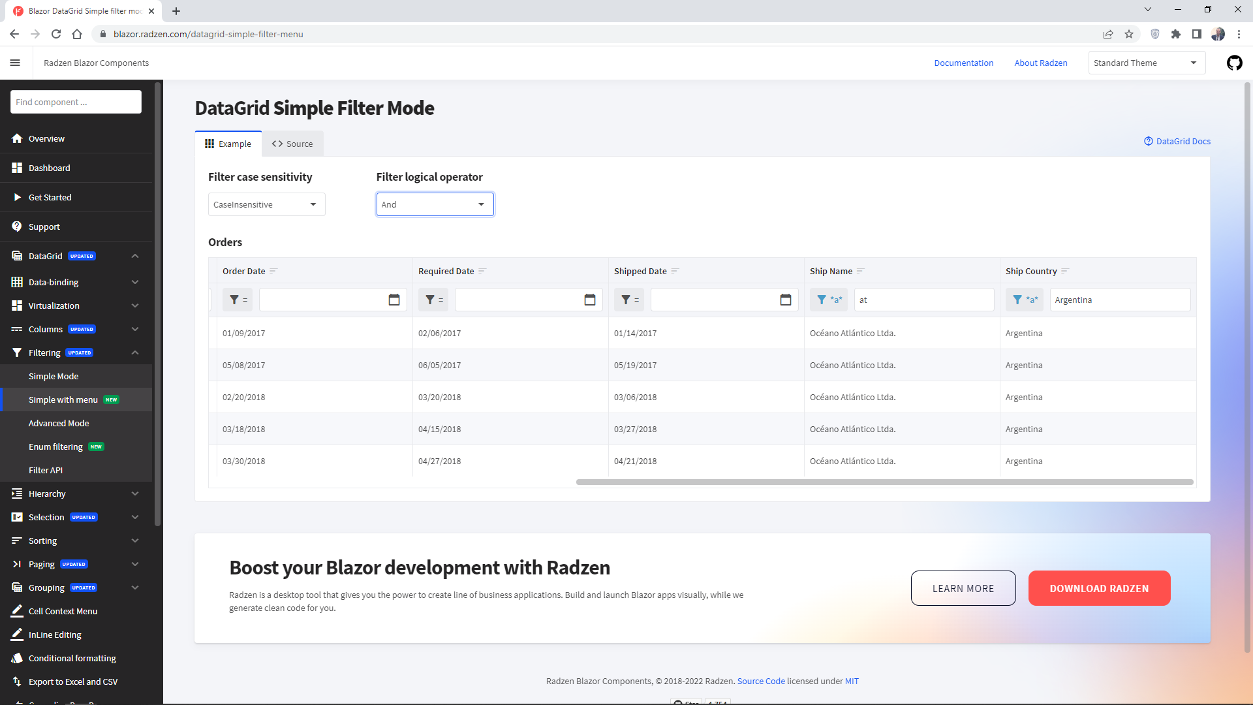Open the browser extensions puzzle icon
Viewport: 1253px width, 705px height.
tap(1176, 34)
